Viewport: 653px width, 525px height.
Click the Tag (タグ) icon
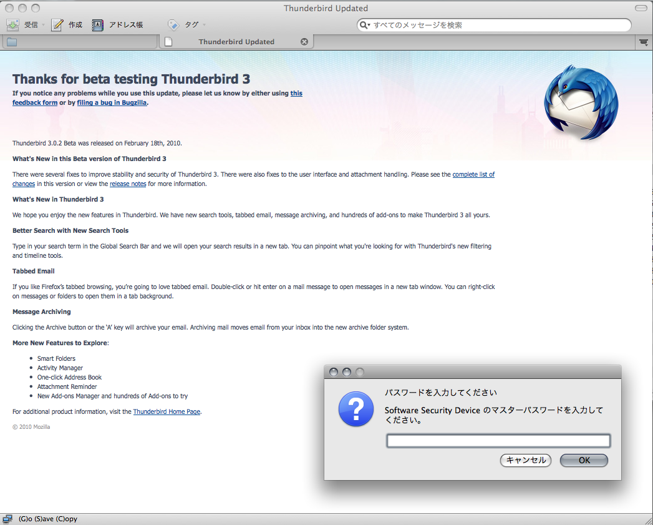(173, 25)
